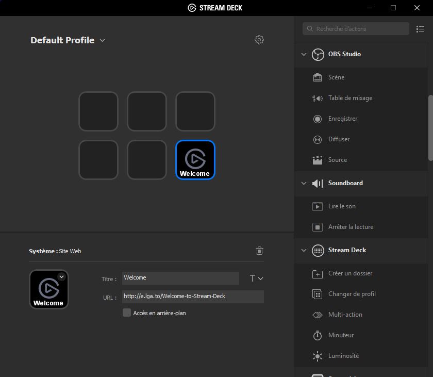Click the Titre input field

[180, 278]
